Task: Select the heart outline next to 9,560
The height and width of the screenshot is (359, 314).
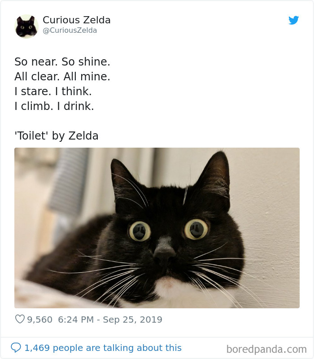Action: (x=20, y=319)
